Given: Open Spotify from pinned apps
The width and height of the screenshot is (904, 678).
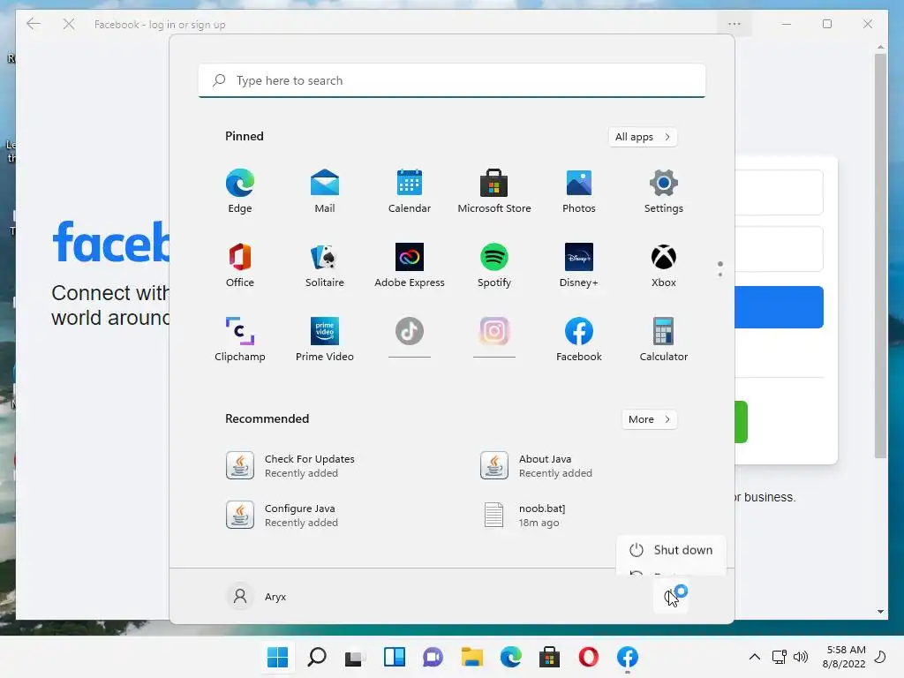Looking at the screenshot, I should click(x=494, y=265).
